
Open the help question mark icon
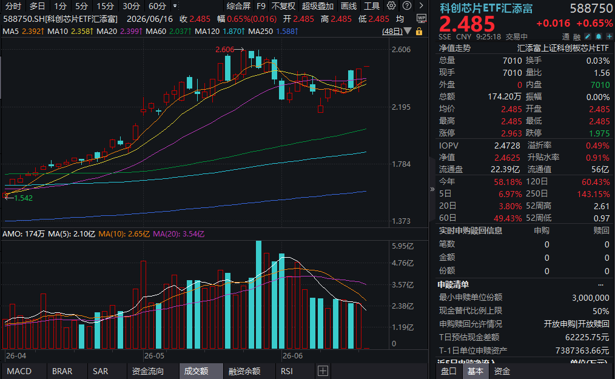pyautogui.click(x=407, y=6)
